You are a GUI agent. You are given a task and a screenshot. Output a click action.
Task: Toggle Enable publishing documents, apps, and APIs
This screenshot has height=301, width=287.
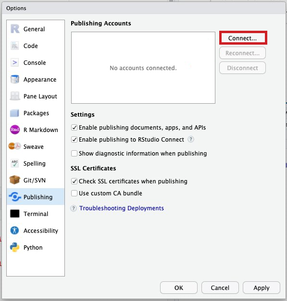tap(74, 128)
